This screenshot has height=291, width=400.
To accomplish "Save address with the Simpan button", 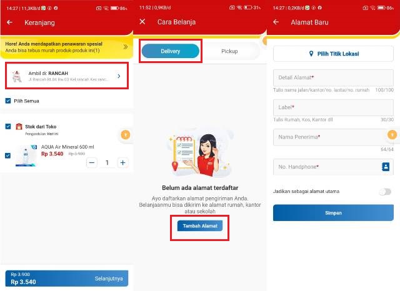I will [x=333, y=213].
